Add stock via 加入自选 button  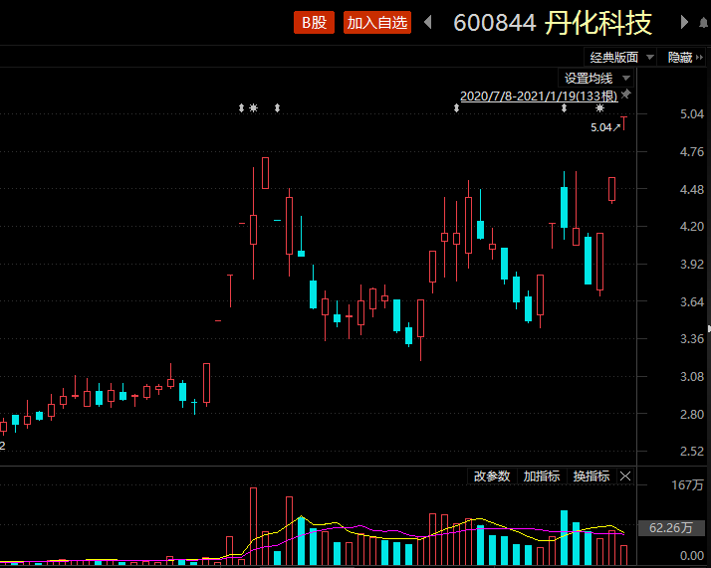[377, 22]
